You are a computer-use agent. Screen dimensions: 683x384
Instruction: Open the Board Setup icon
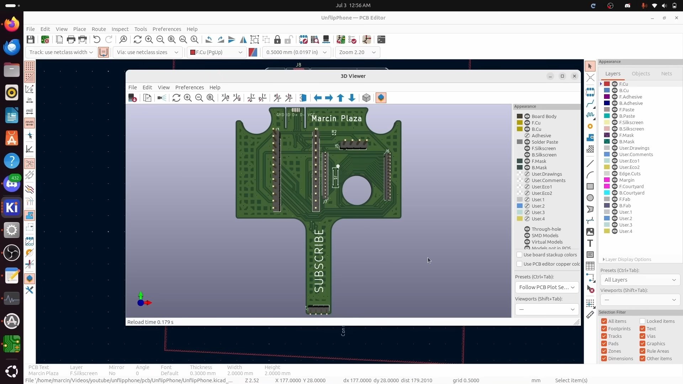tap(45, 39)
